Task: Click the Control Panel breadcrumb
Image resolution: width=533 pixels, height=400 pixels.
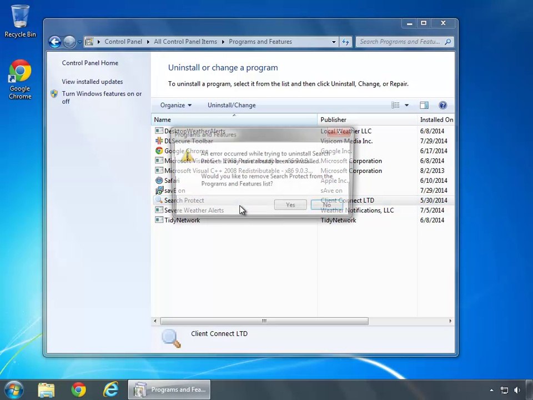Action: [123, 42]
